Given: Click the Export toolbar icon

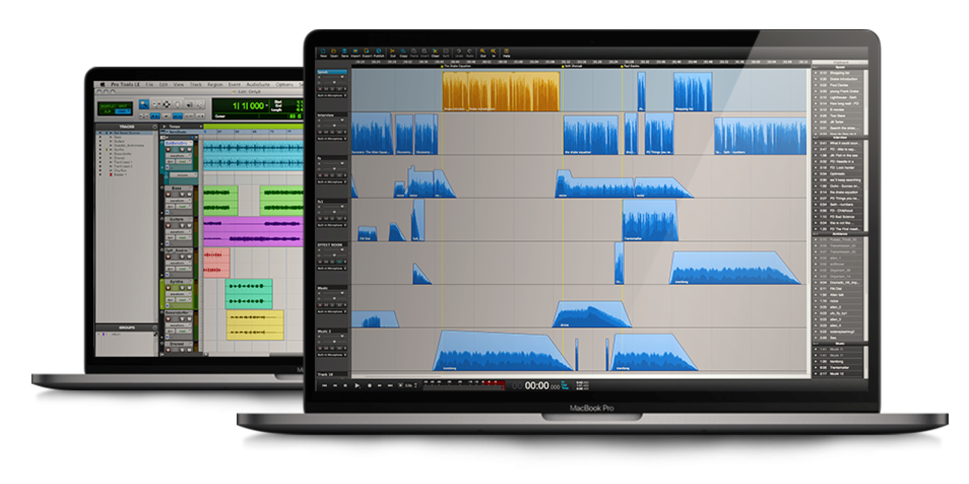Looking at the screenshot, I should coord(366,52).
